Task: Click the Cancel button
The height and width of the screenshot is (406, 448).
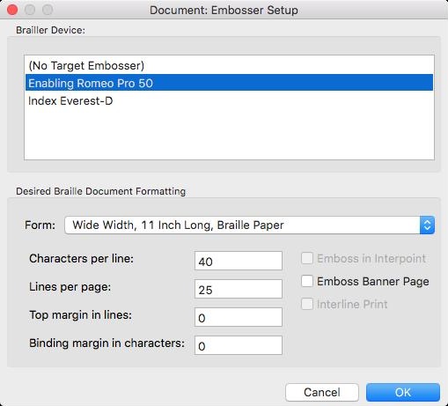Action: (322, 392)
